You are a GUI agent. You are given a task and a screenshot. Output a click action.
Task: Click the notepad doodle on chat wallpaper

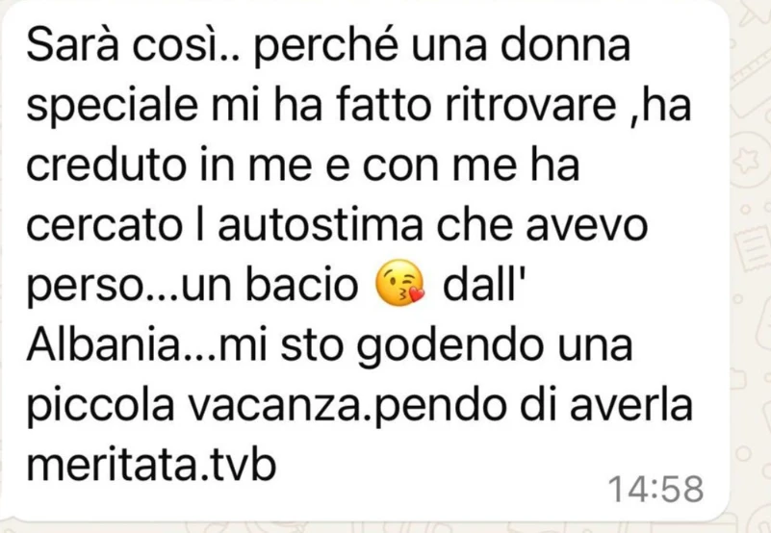point(753,251)
